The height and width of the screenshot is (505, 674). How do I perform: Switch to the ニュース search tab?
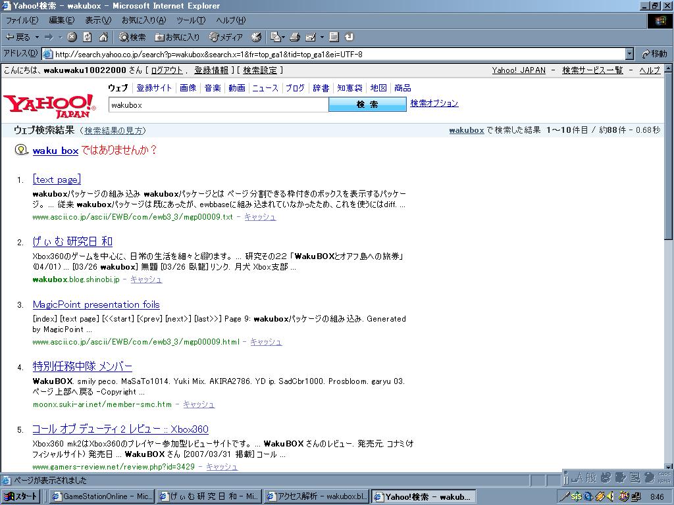(x=265, y=88)
